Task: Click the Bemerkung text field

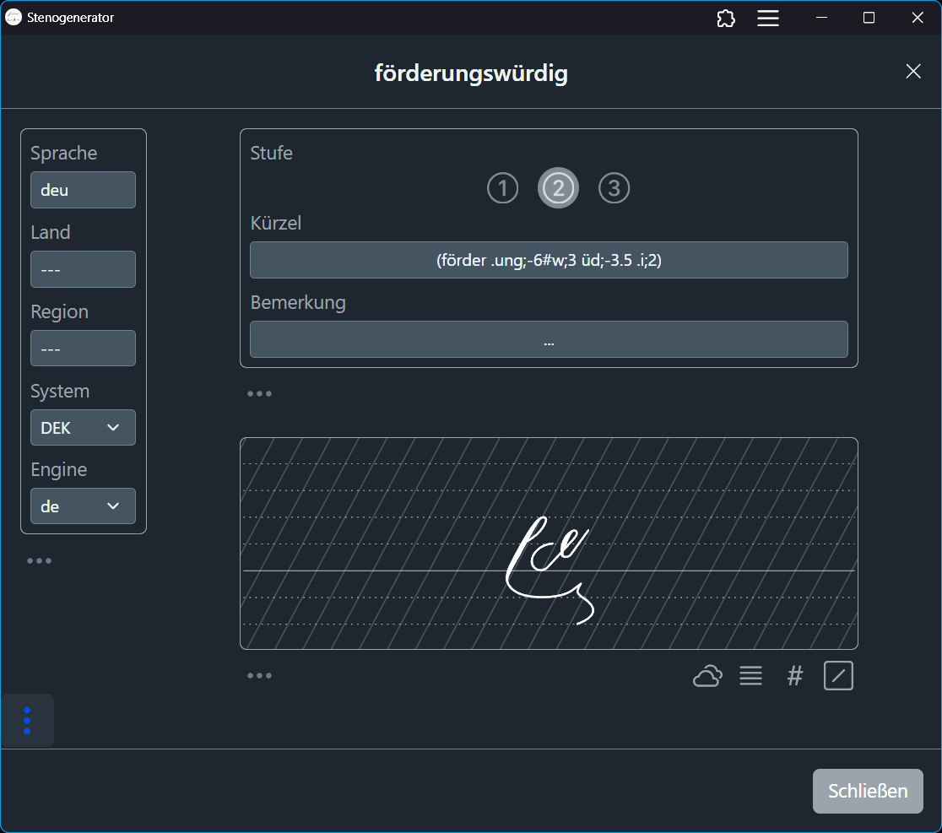Action: click(x=549, y=339)
